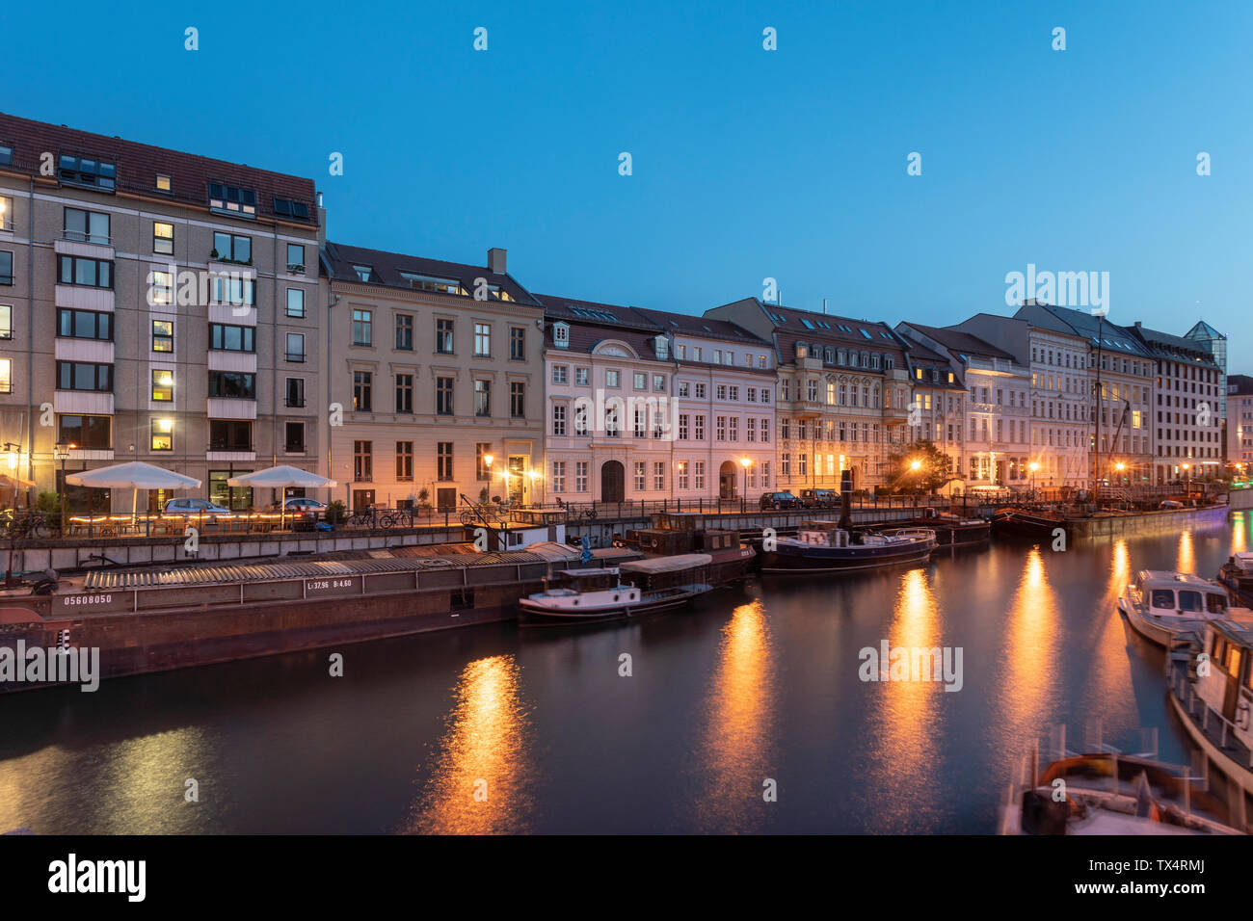Click the 05608050 number on the barge

pyautogui.click(x=88, y=599)
